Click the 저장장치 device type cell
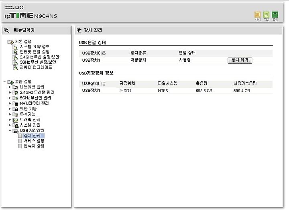The image size is (289, 210). [x=138, y=60]
